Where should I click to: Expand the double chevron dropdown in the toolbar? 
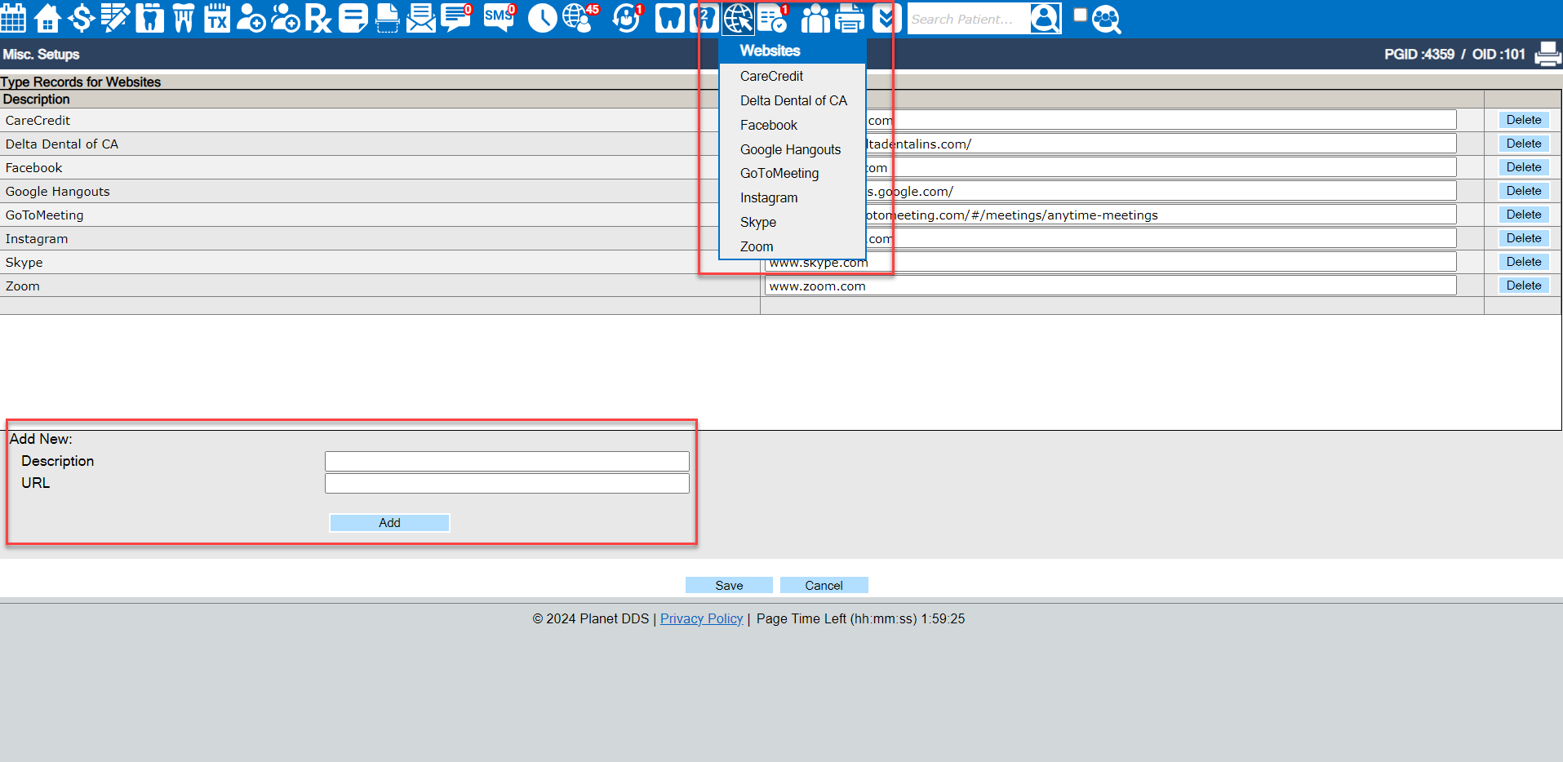(884, 18)
